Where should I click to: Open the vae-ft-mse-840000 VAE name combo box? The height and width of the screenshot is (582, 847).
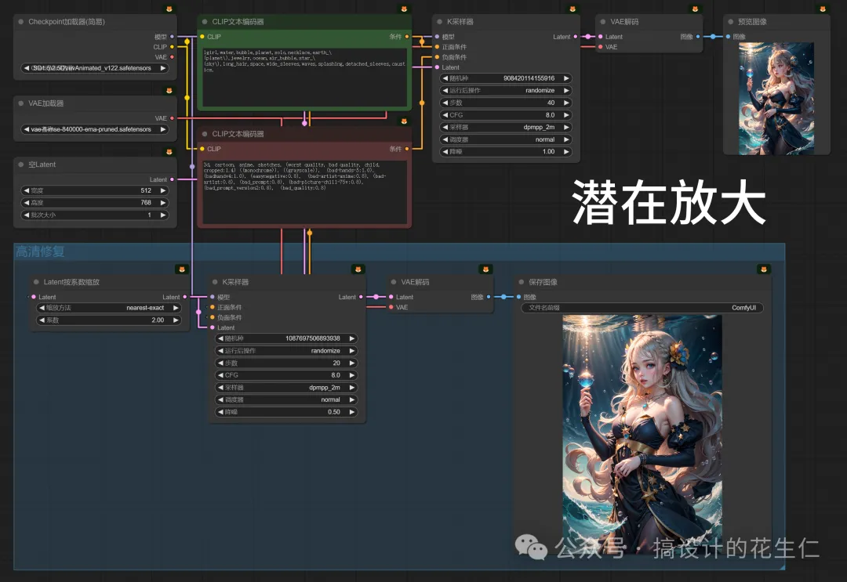[95, 129]
